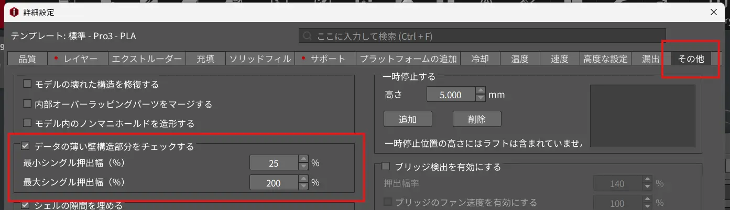
Task: Increase 最小シングル押出幅 value using up arrow
Action: (x=303, y=159)
